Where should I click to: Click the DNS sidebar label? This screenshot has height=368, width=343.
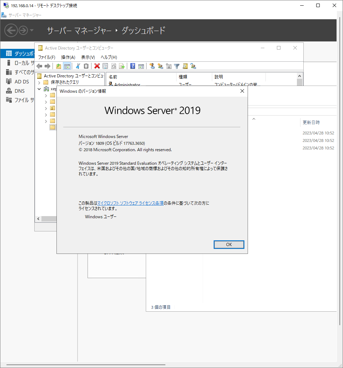(x=20, y=91)
